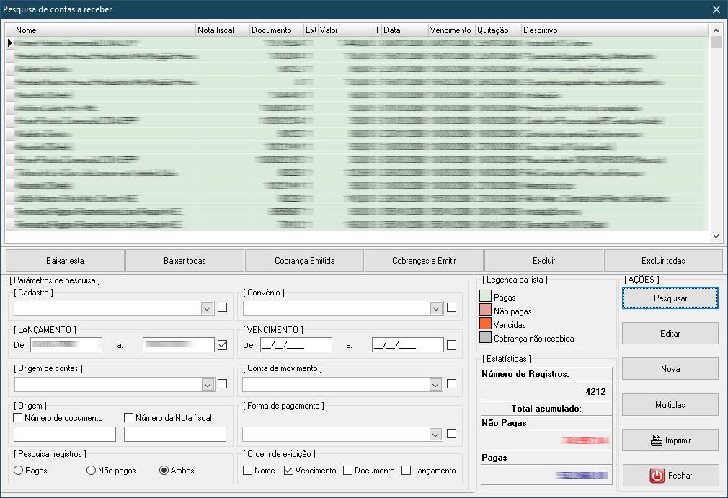This screenshot has height=498, width=728.
Task: Expand the Convênio dropdown
Action: click(436, 308)
